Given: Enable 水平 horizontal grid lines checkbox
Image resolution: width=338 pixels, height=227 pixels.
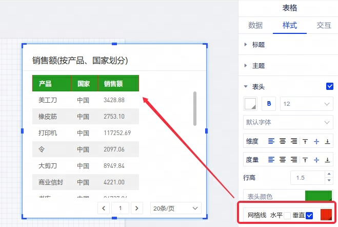Looking at the screenshot, I should coord(287,216).
